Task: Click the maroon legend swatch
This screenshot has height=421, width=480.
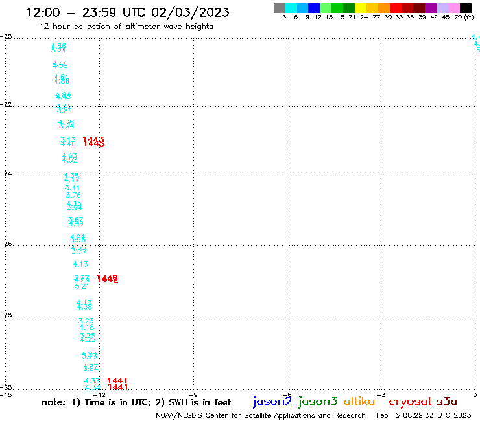Action: tap(419, 8)
